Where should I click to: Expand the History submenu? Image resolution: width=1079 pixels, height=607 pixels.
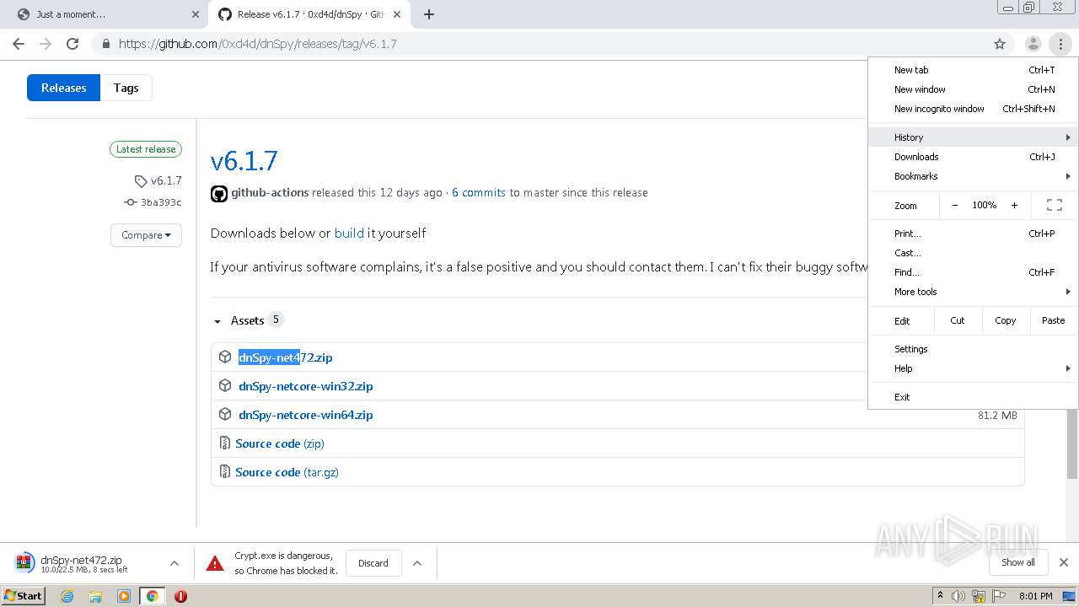click(973, 137)
